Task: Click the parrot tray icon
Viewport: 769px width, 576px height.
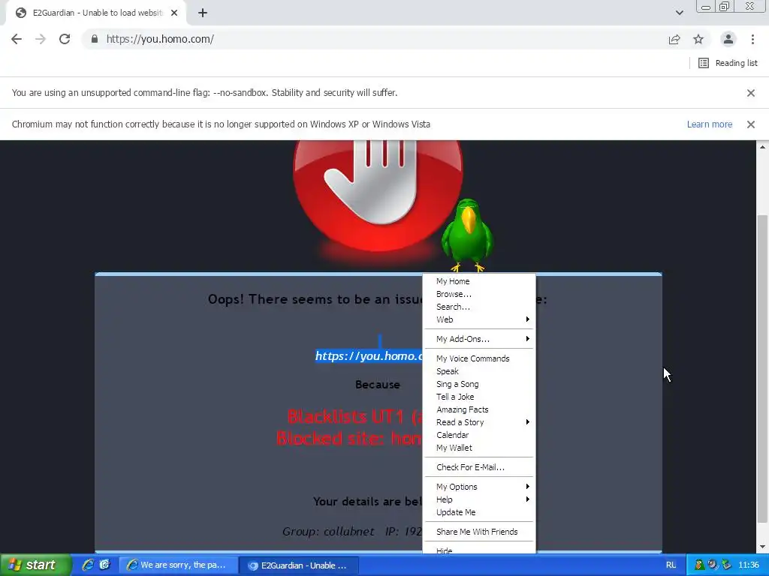Action: pos(699,565)
